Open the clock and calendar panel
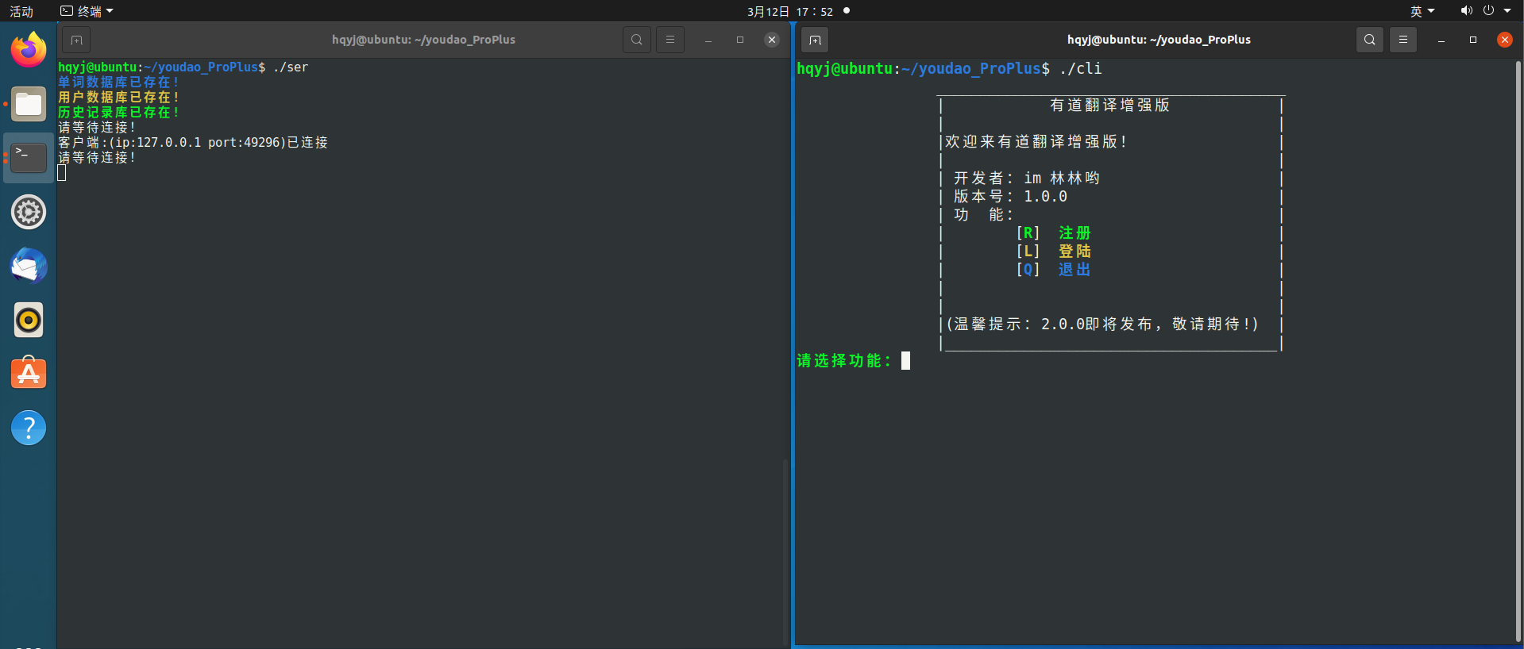 tap(790, 11)
